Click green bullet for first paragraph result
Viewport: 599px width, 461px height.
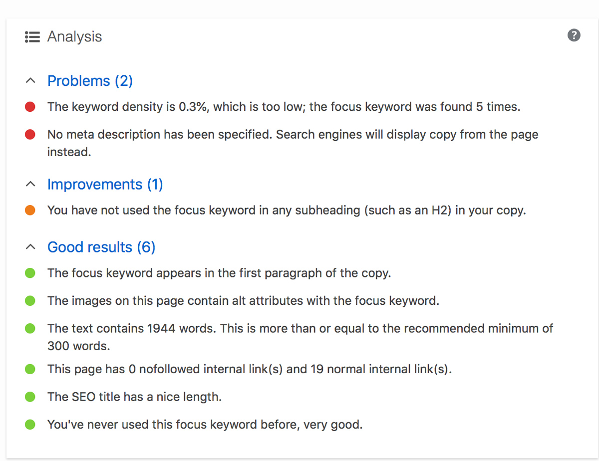[30, 273]
